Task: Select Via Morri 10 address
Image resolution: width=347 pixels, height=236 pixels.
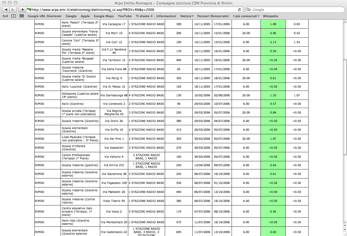Action: point(114,33)
